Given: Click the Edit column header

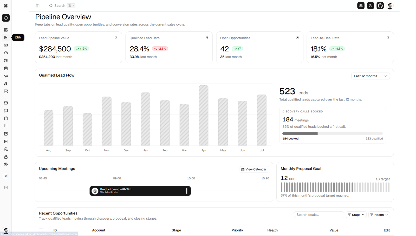Looking at the screenshot, I should tap(387, 230).
